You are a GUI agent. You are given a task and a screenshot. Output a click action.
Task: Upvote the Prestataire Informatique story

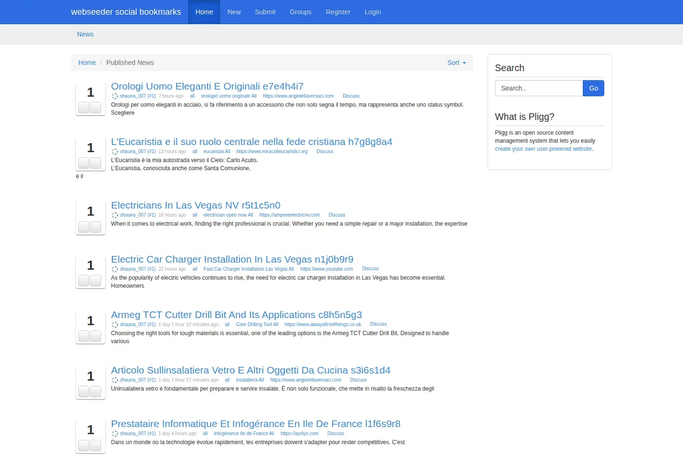point(84,446)
